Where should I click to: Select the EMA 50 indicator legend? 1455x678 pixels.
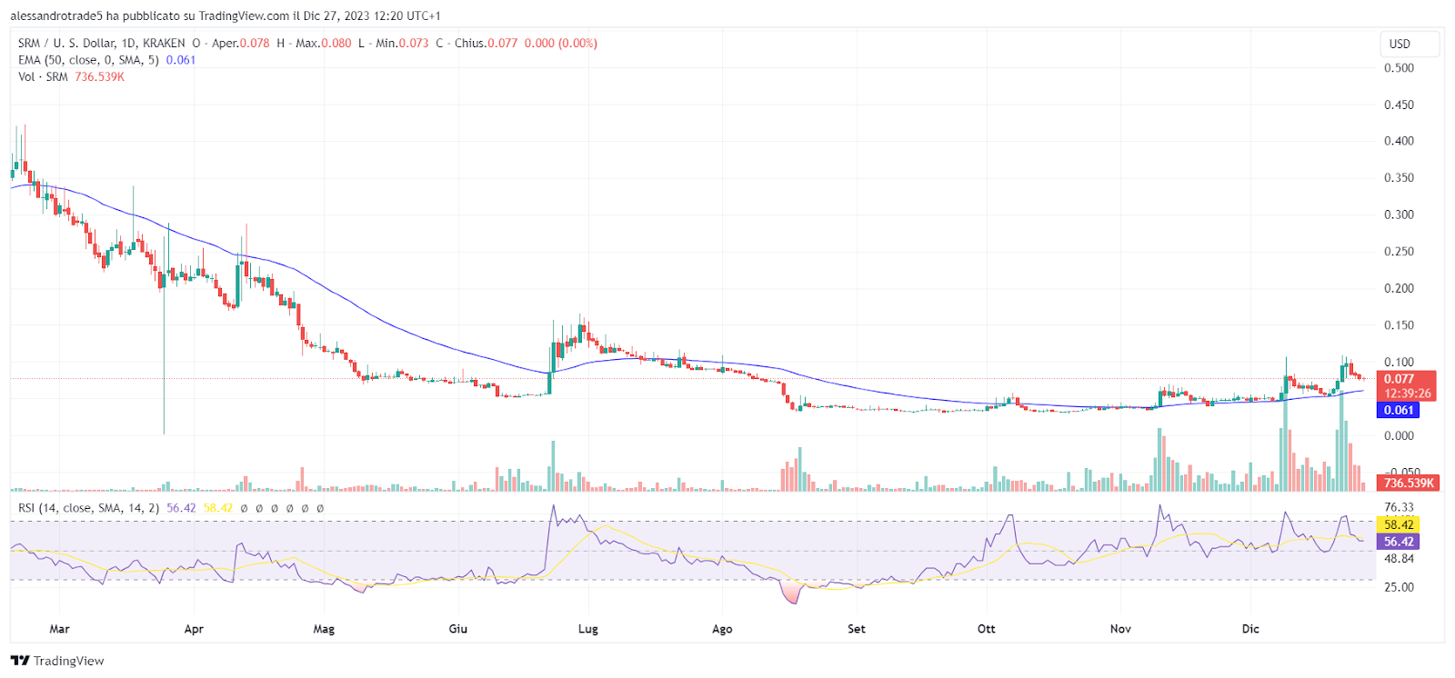87,60
